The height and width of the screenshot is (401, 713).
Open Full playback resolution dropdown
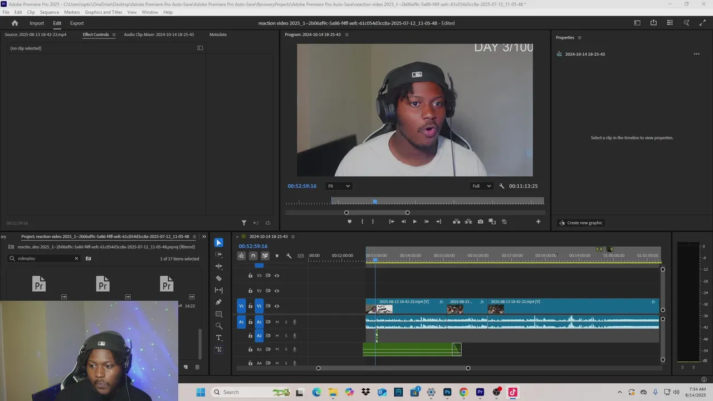482,186
